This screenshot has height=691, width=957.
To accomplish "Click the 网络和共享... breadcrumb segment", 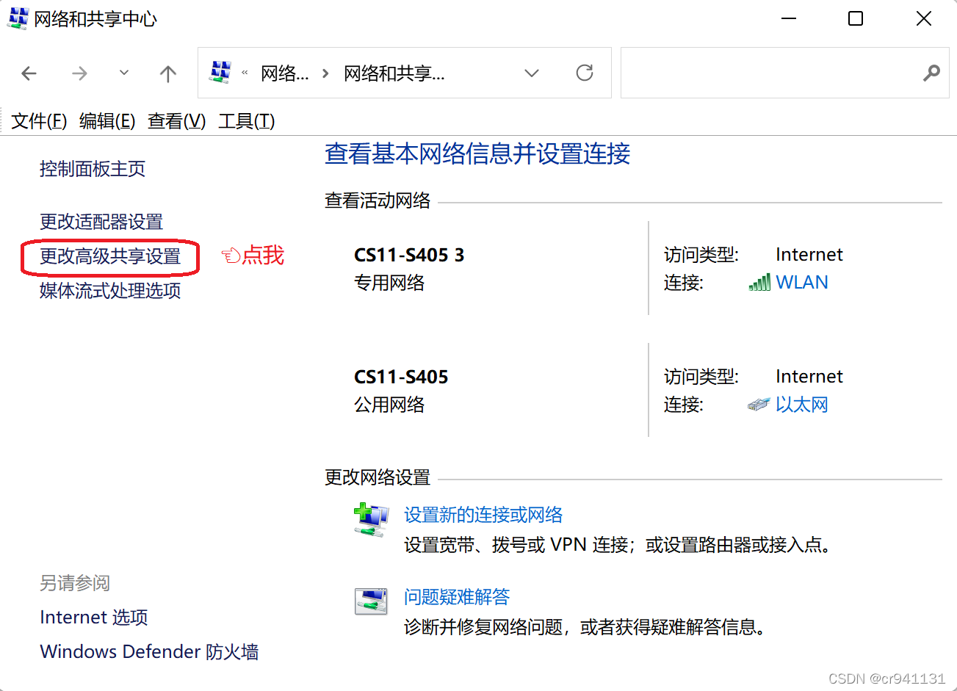I will [x=394, y=73].
